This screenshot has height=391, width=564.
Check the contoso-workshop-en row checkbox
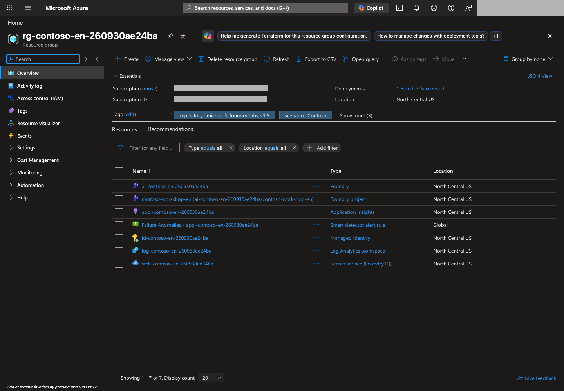(x=119, y=199)
